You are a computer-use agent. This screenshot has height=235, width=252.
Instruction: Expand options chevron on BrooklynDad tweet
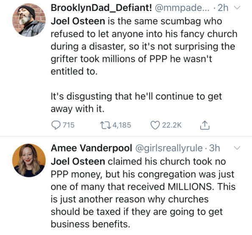237,8
